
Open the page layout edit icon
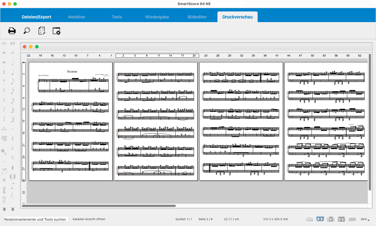coord(42,31)
